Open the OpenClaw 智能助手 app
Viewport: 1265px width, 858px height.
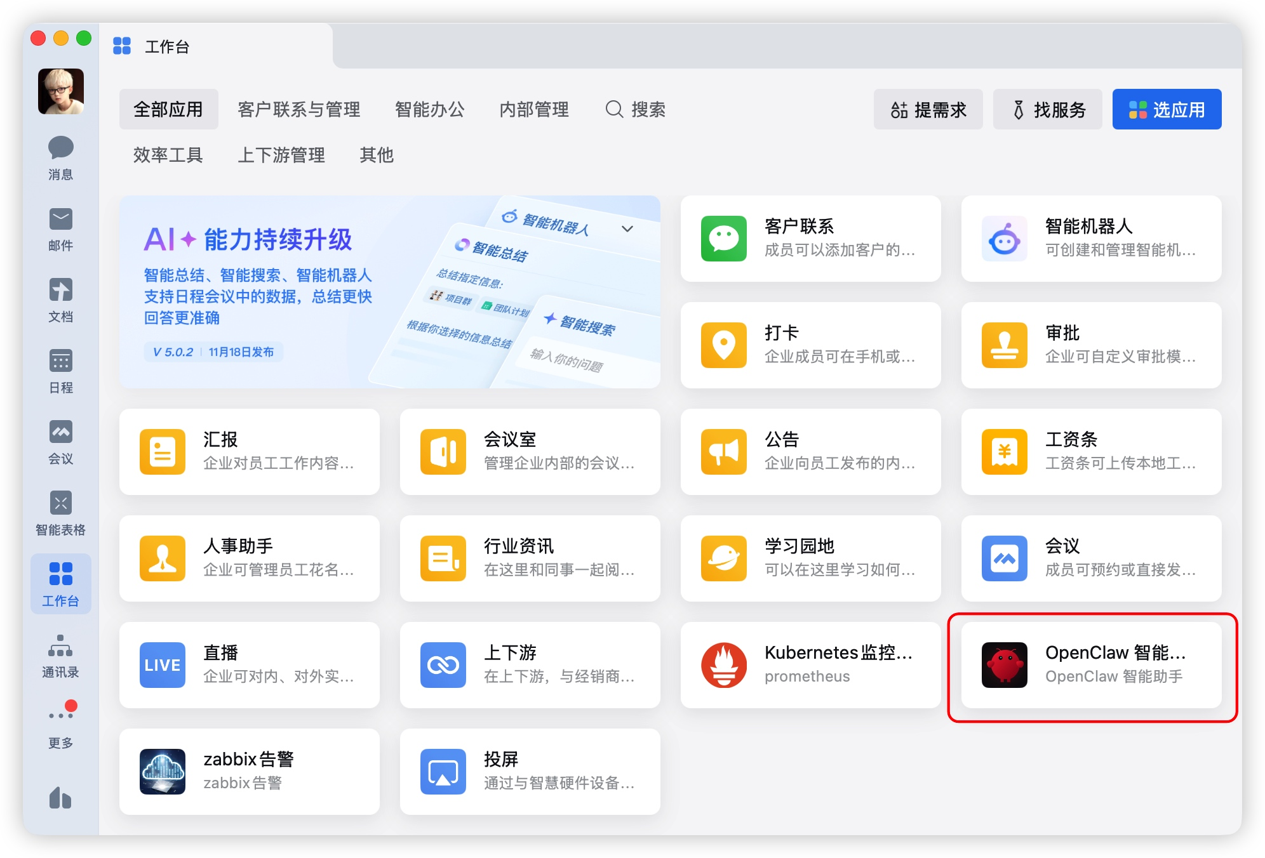[x=1091, y=664]
